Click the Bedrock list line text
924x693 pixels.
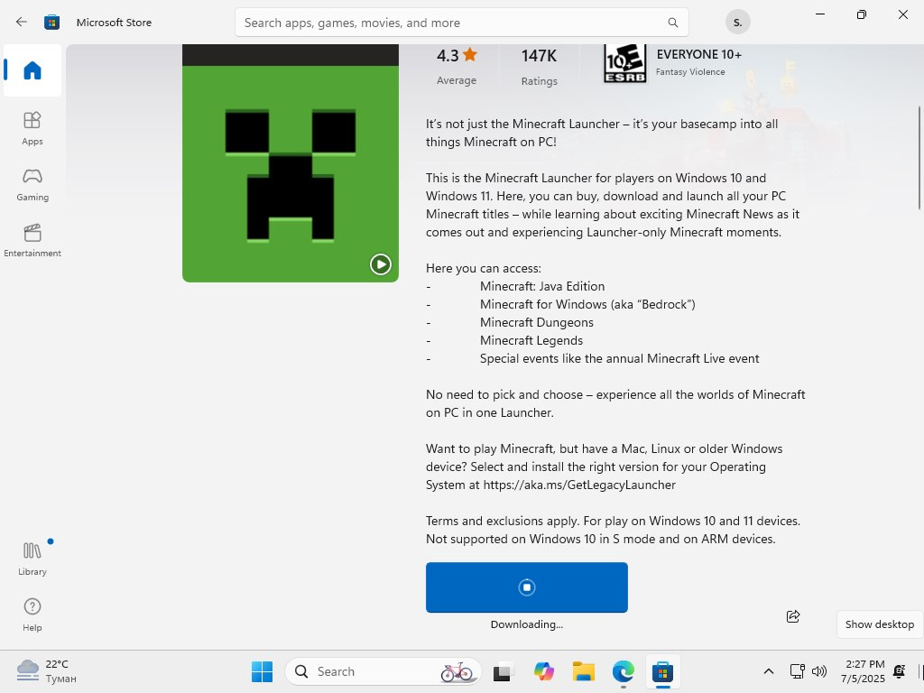587,305
